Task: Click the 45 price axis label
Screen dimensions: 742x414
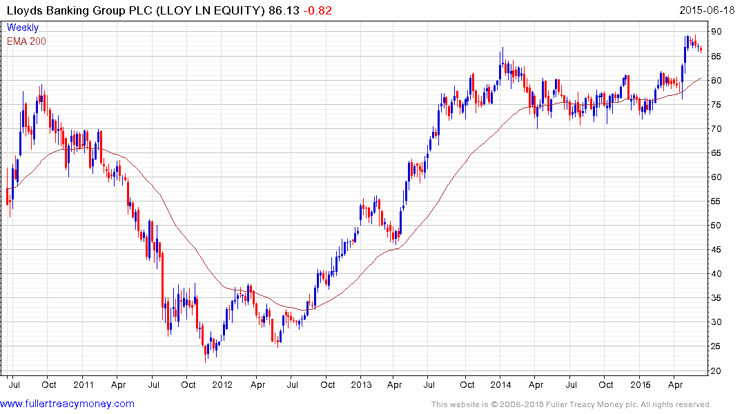Action: [716, 249]
